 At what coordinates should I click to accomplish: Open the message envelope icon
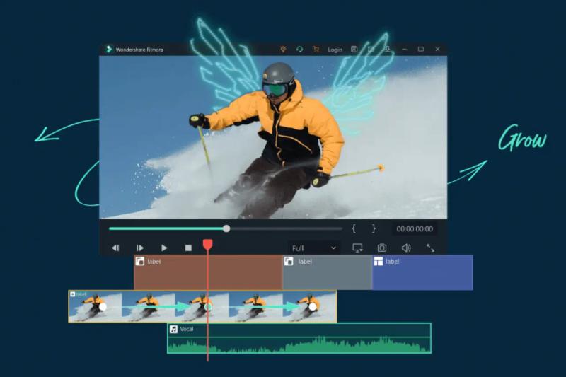coord(371,49)
